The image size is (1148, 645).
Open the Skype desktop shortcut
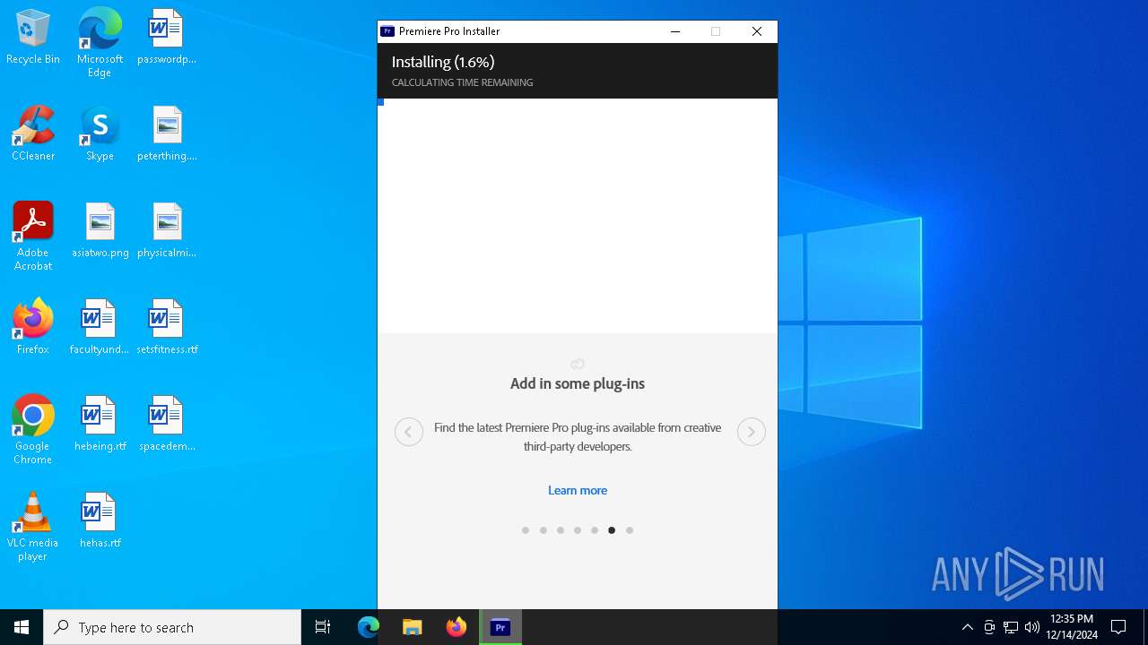(100, 134)
